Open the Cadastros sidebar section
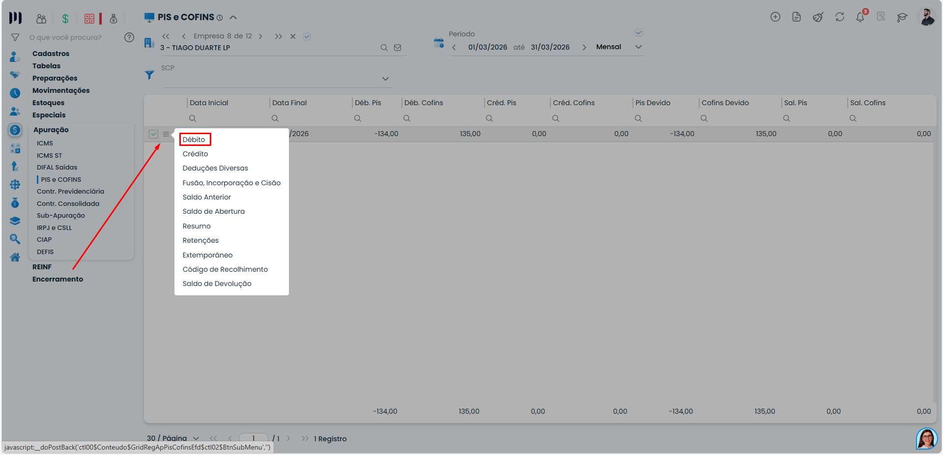Screen dimensions: 943x455 (x=51, y=54)
